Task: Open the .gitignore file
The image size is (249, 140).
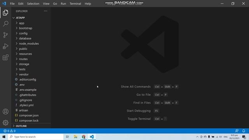Action: click(x=32, y=100)
